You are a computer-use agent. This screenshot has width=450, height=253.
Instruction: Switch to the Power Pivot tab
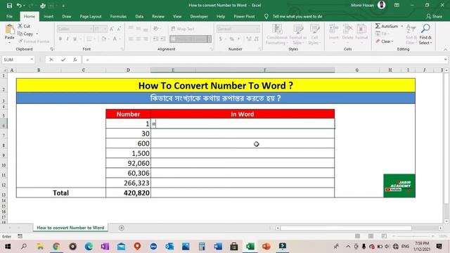coord(244,16)
